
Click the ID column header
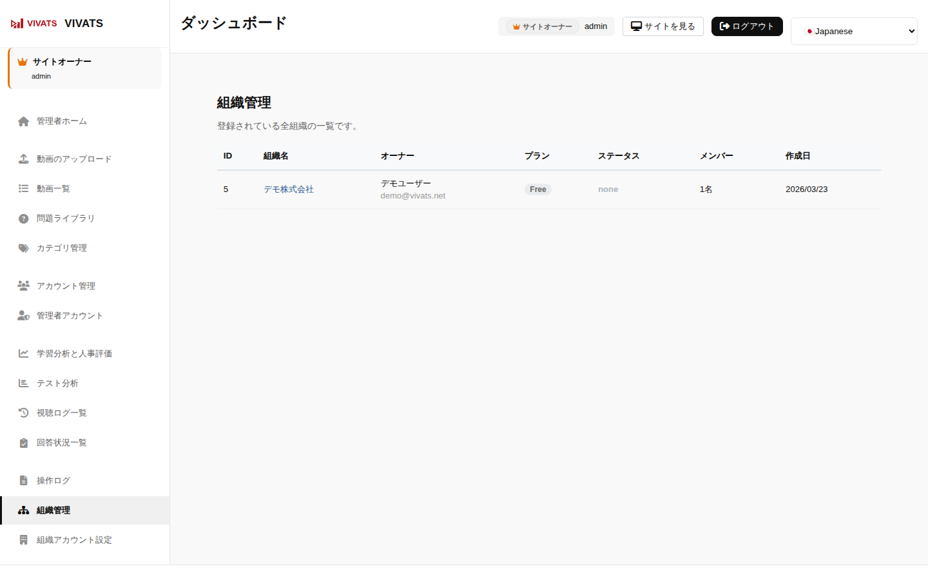[x=227, y=156]
